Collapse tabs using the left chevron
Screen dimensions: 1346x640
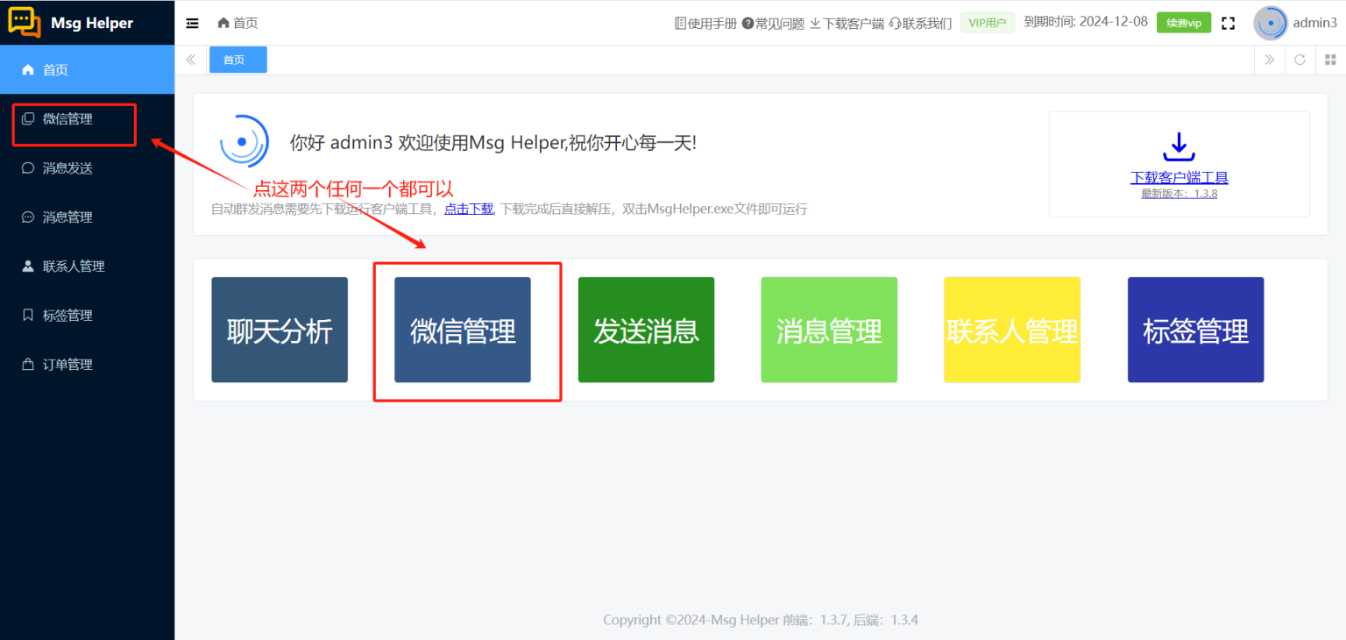(x=190, y=60)
